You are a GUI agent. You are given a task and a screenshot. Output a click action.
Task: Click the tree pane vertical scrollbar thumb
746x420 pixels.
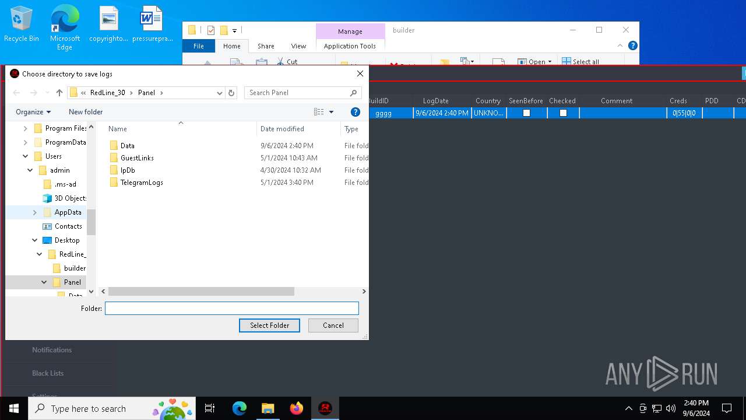(91, 222)
